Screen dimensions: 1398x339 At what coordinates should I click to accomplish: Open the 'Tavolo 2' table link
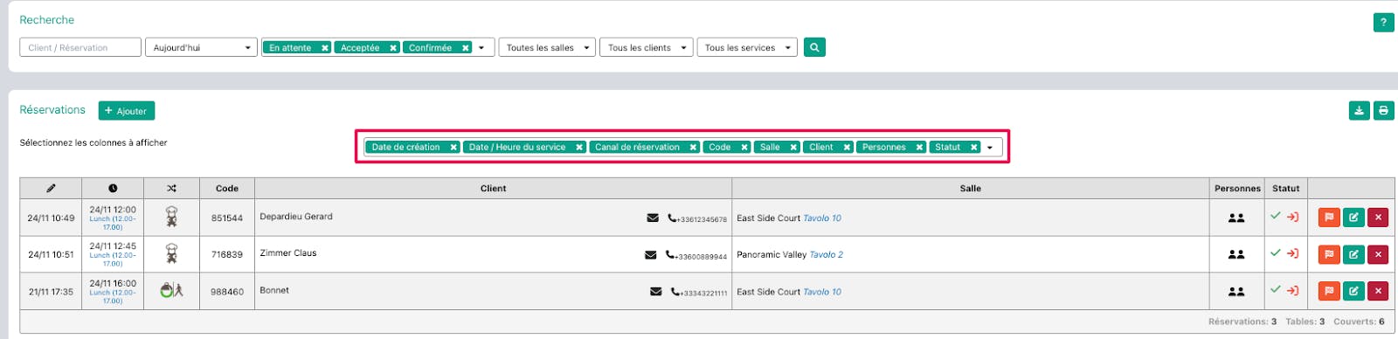point(827,255)
